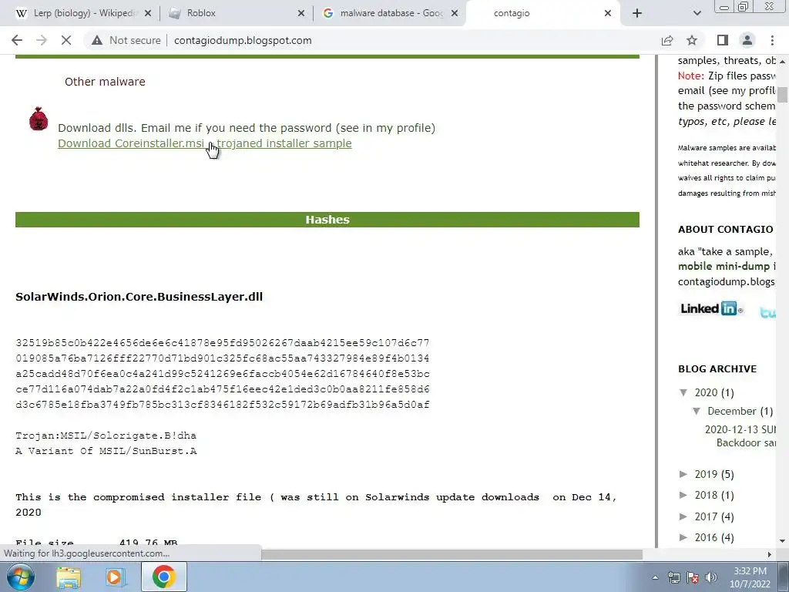Click the Chrome taskbar button
Screen dimensions: 789x592
163,577
